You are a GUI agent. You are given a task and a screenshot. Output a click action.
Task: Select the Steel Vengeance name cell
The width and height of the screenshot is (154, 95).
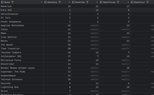(x=22, y=22)
